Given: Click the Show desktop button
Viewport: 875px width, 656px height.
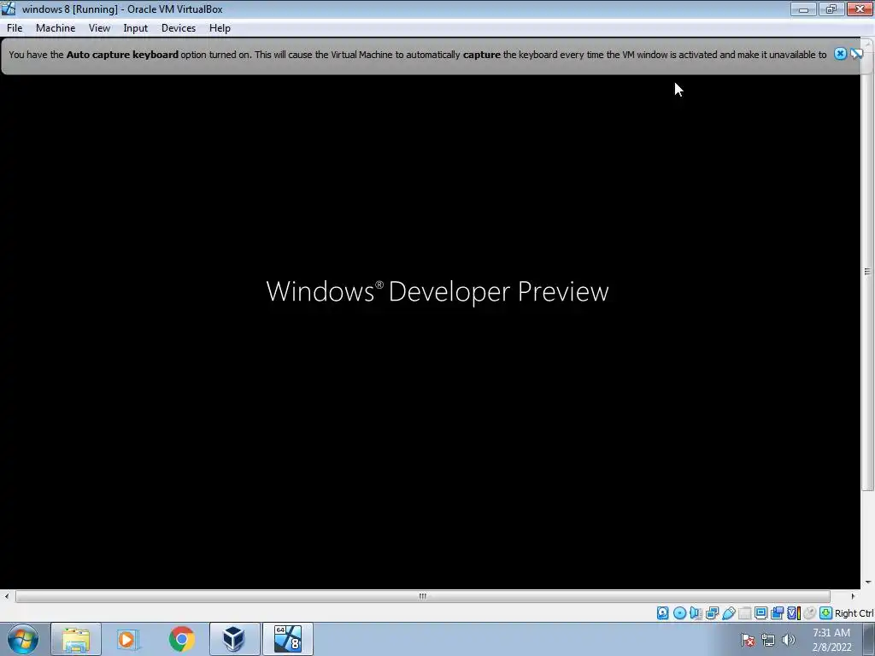Looking at the screenshot, I should coord(869,639).
